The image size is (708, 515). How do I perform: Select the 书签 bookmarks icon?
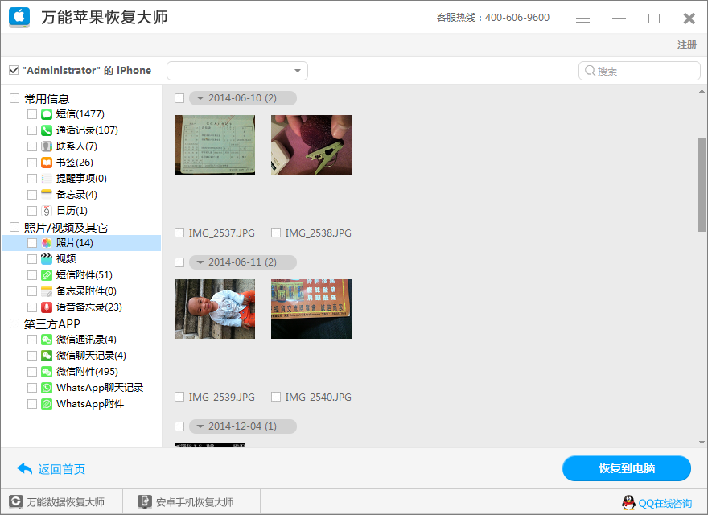(45, 161)
